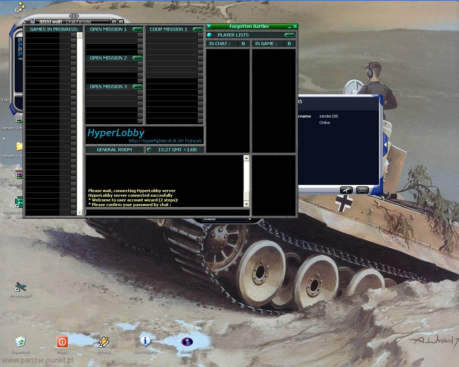
Task: Click the chat log scrollbar thumb
Action: (246, 196)
